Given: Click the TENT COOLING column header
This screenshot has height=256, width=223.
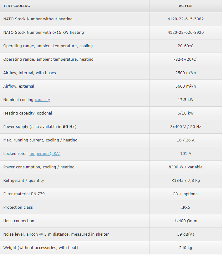Looking at the screenshot, I should tap(17, 6).
